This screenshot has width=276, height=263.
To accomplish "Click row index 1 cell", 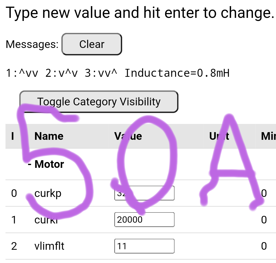I will (14, 220).
